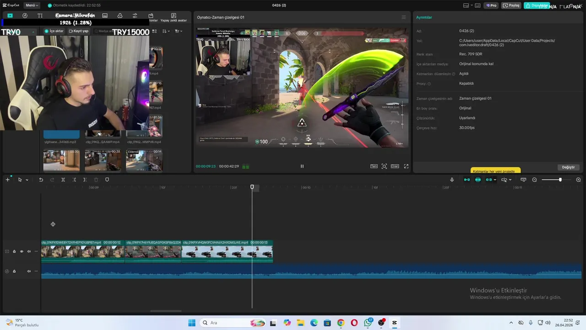Add a marker with the shield icon

pos(107,180)
